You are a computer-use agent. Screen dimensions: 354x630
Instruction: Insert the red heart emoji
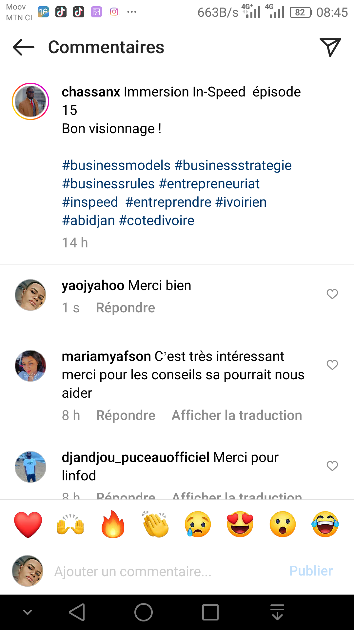(x=28, y=524)
